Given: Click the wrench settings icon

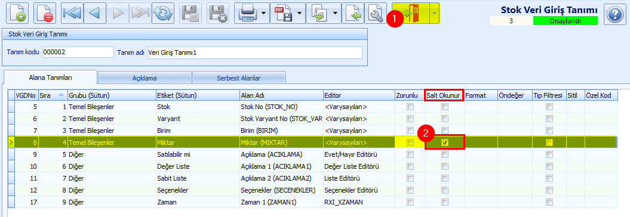Looking at the screenshot, I should (375, 13).
